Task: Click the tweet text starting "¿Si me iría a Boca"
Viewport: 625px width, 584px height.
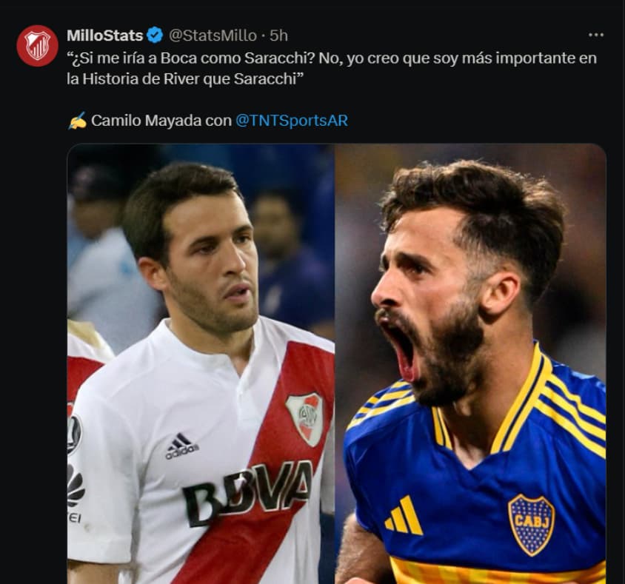Action: [332, 69]
